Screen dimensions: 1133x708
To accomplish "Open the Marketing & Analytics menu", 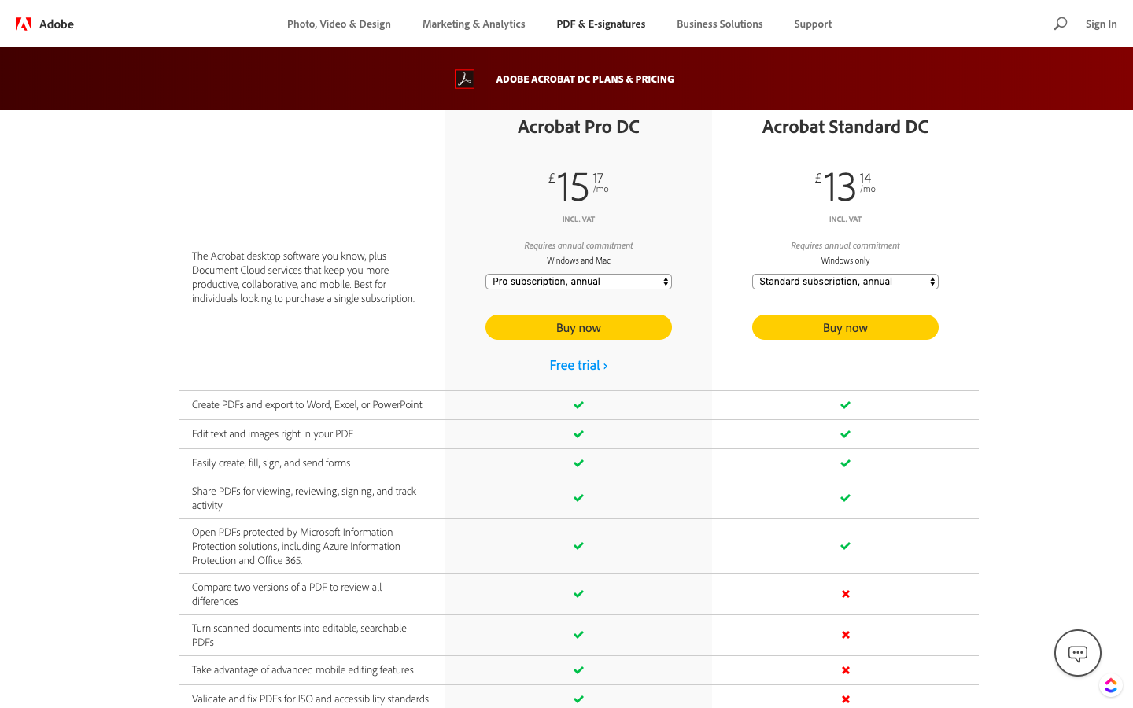I will (x=474, y=24).
